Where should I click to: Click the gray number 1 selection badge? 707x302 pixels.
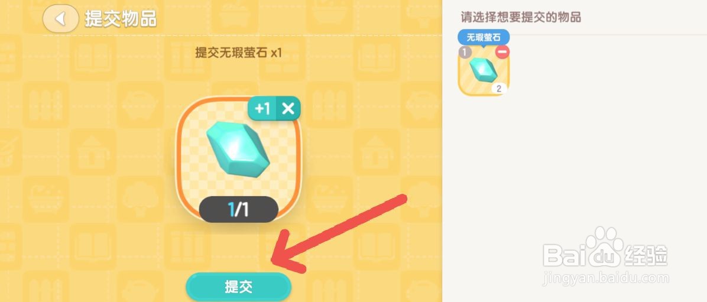465,52
